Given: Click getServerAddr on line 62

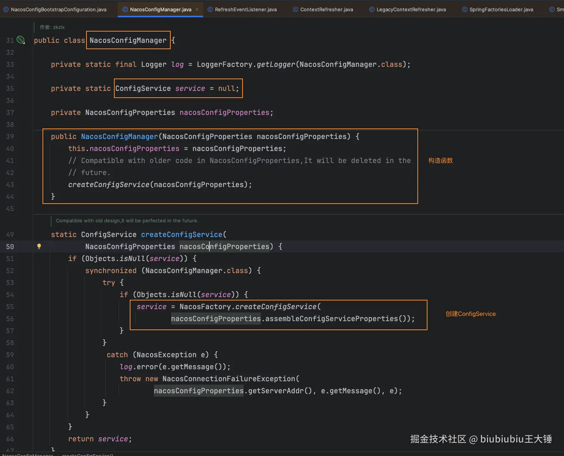Looking at the screenshot, I should point(276,391).
